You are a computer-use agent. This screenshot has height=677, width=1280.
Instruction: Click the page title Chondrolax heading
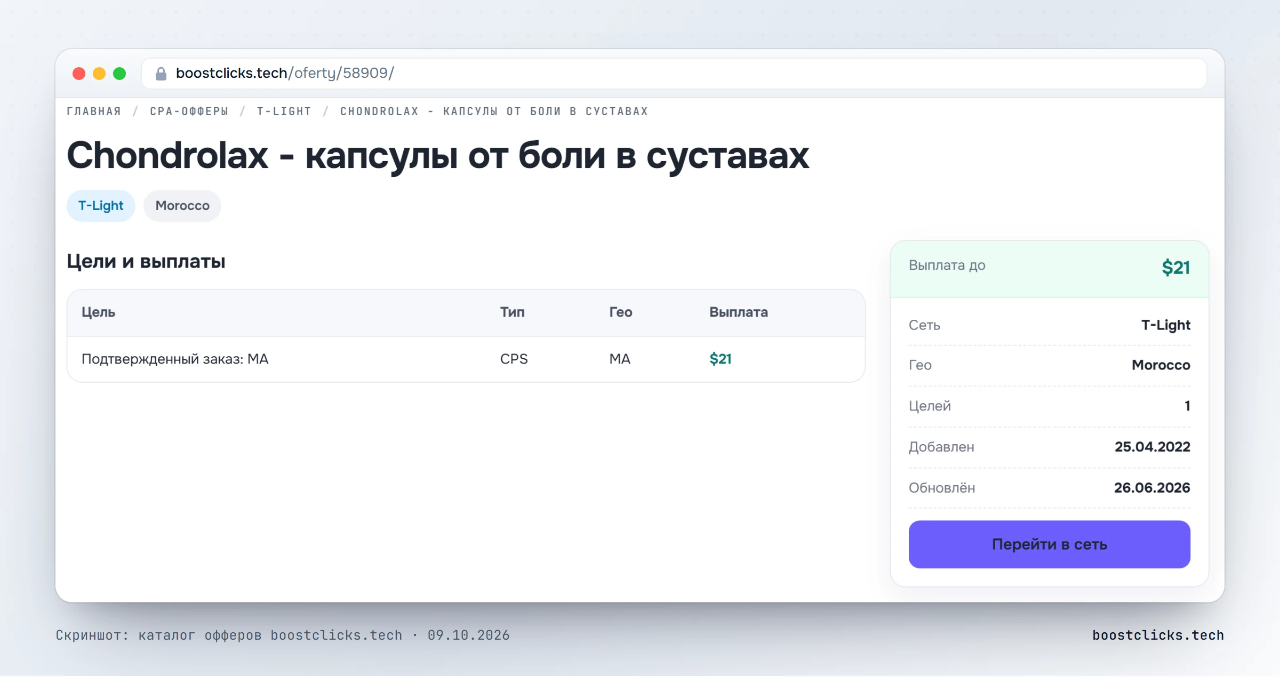(437, 156)
